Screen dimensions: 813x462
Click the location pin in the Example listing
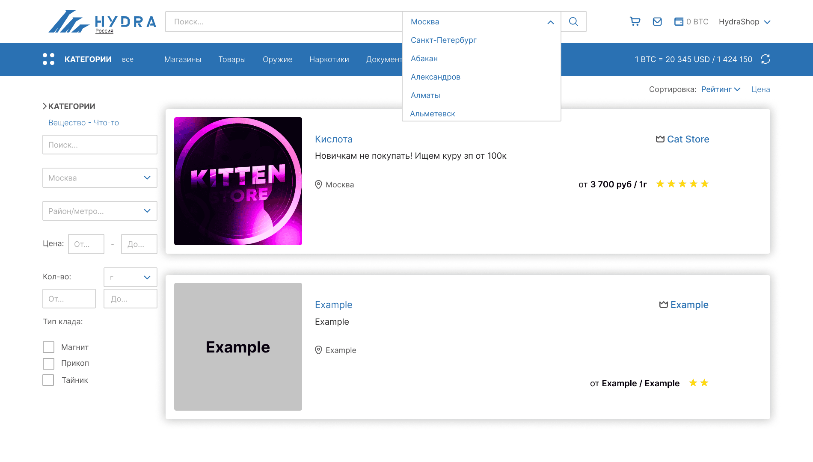[318, 350]
